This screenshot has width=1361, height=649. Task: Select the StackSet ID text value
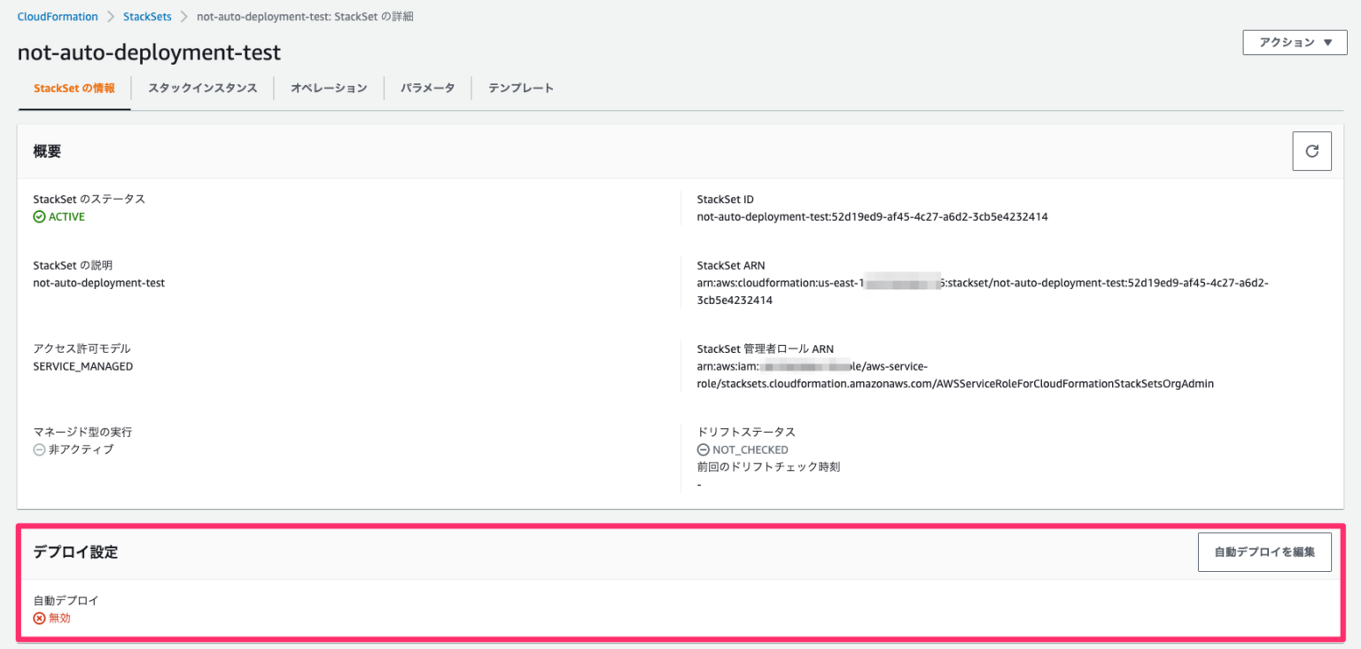[872, 216]
